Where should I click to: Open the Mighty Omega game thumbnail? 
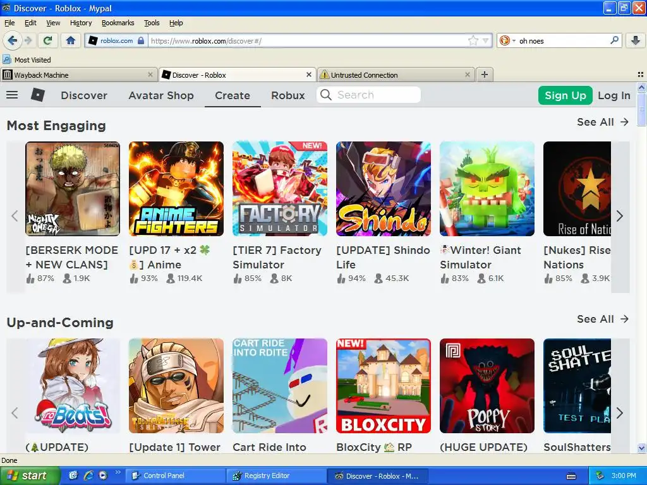(73, 189)
